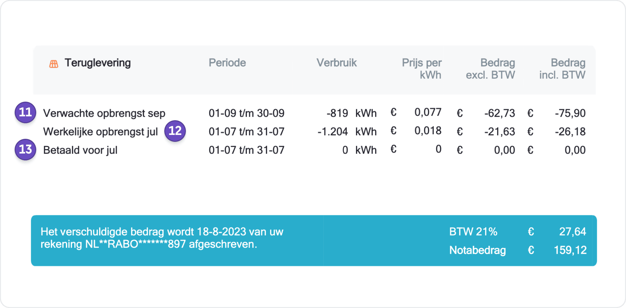Click the Notabedrag total 159,12

tap(570, 250)
